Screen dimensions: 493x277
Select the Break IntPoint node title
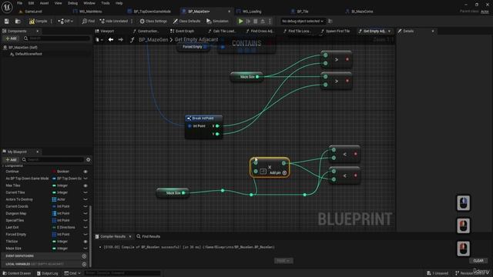click(x=203, y=118)
